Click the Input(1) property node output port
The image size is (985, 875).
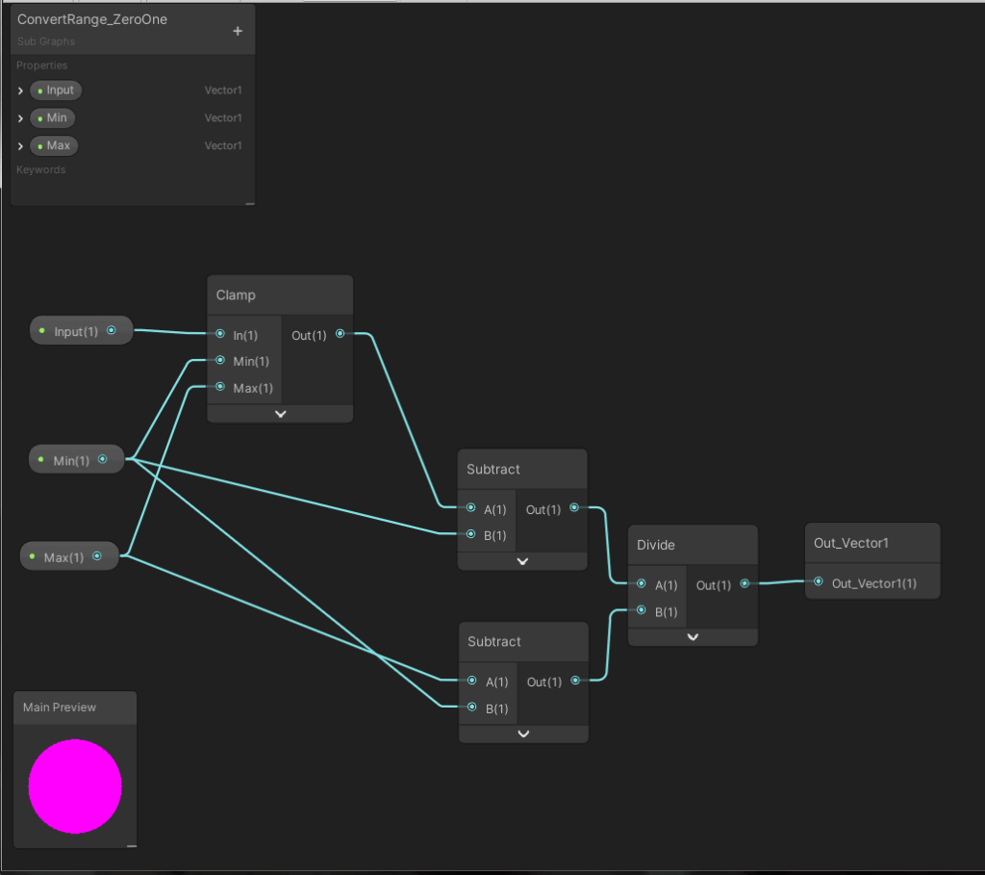112,330
